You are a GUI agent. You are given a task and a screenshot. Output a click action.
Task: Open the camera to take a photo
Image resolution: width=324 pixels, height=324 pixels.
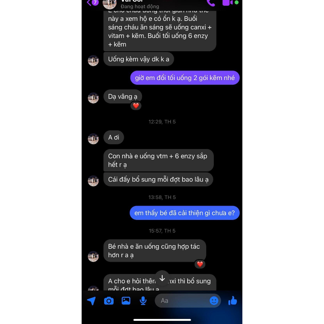pos(109,301)
